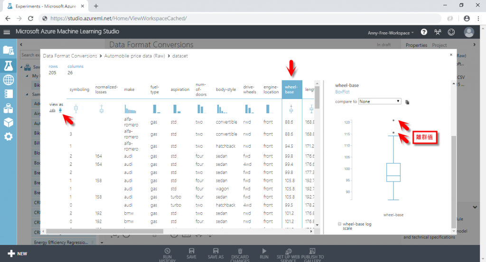Image resolution: width=486 pixels, height=262 pixels.
Task: Close the dataset visualization dialog
Action: click(451, 55)
